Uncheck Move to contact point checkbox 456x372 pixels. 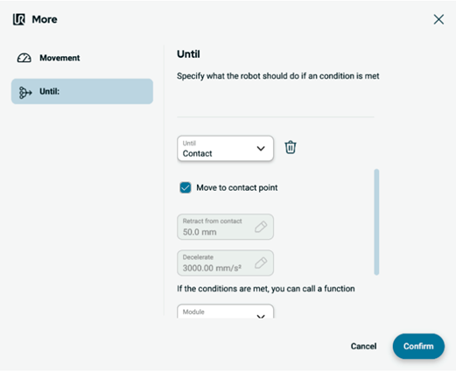(x=186, y=187)
